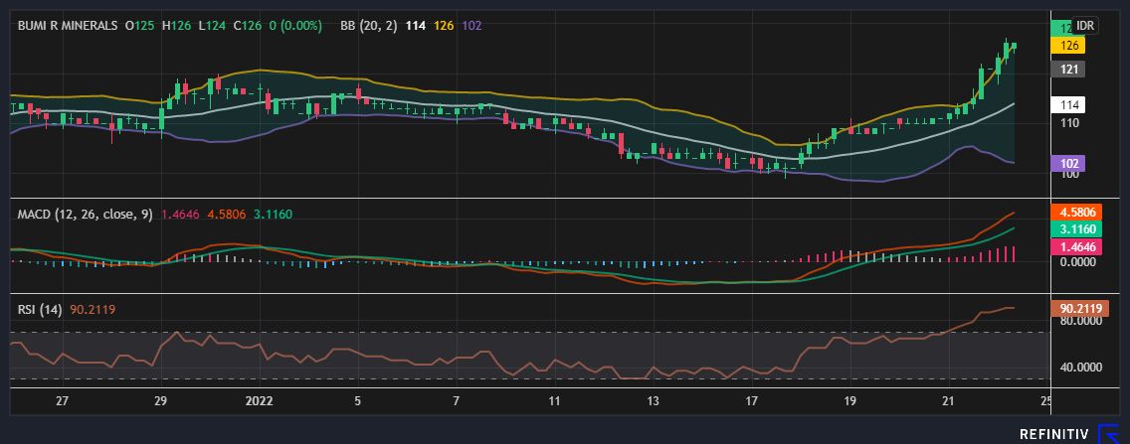Click the pink 1.4646 histogram axis tag
This screenshot has width=1130, height=444.
1074,246
